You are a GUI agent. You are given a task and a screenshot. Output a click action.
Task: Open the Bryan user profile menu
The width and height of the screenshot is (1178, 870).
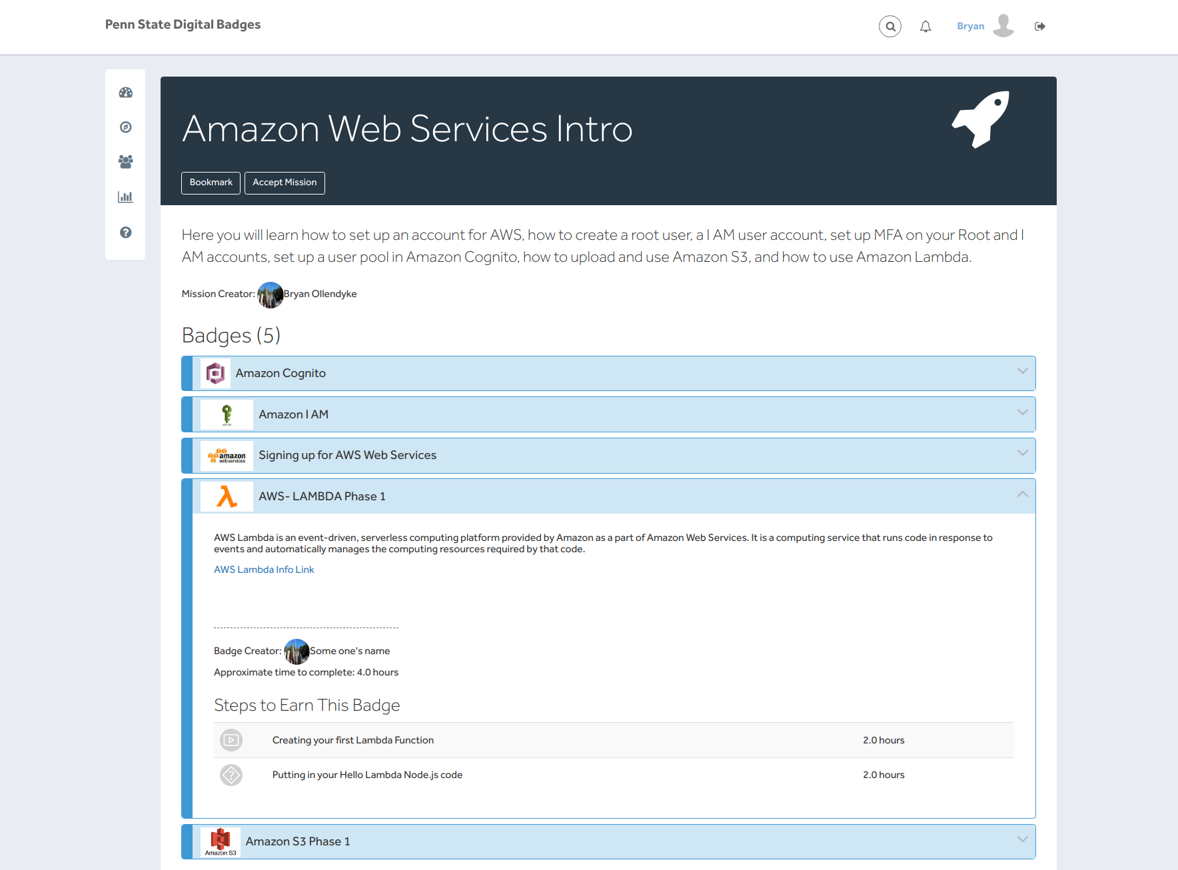pos(984,27)
